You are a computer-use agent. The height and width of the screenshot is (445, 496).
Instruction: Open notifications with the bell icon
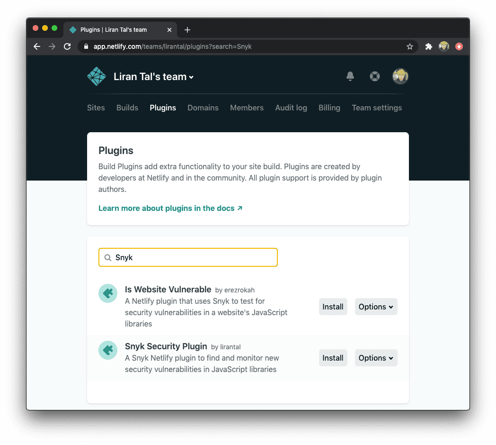350,76
